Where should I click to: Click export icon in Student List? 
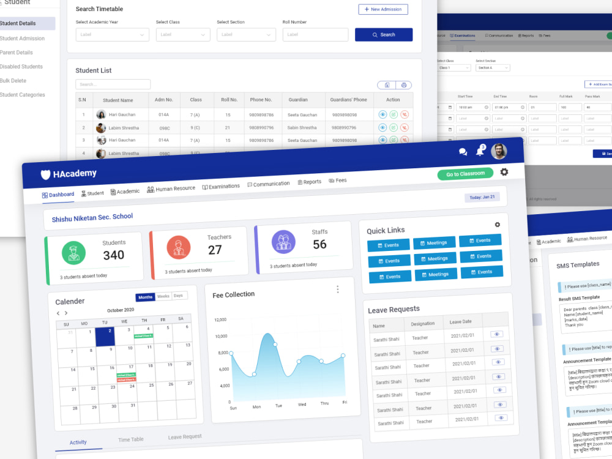(387, 85)
